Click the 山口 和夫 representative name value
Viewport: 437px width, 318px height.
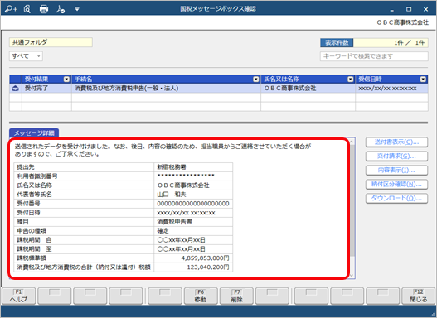pos(172,195)
